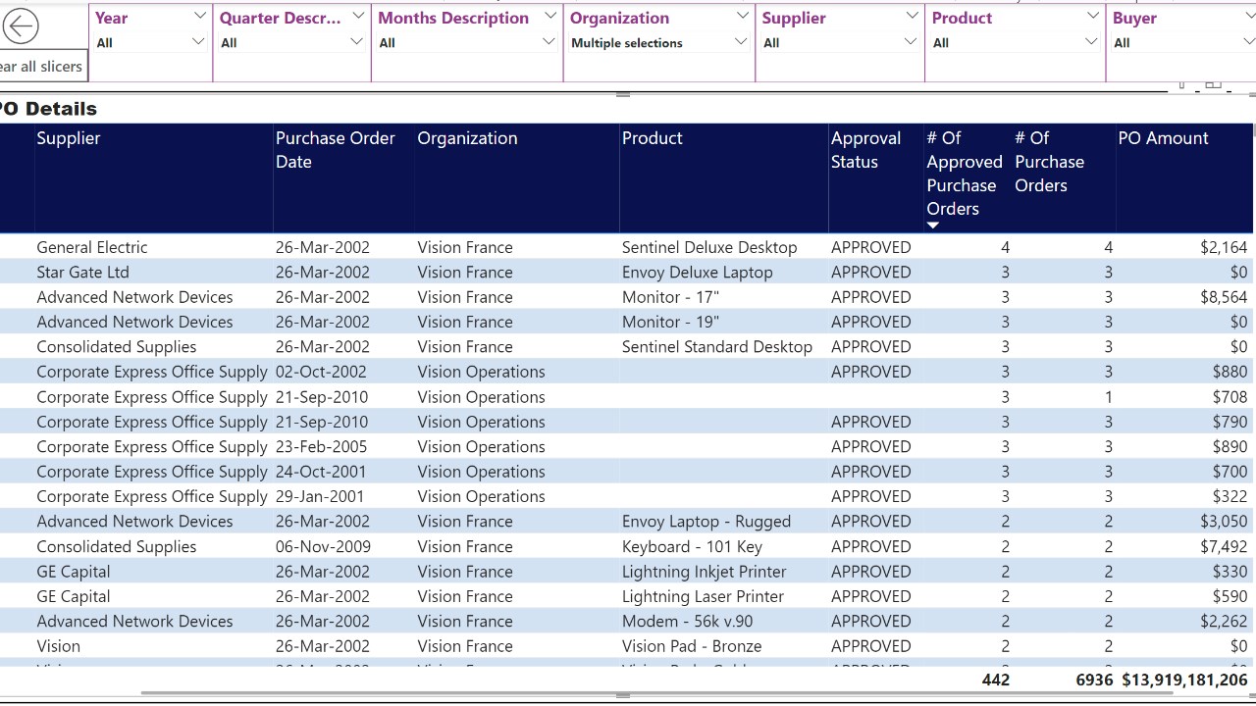This screenshot has height=706, width=1256.
Task: Open the Buyer slicer value dropdown
Action: (x=1183, y=42)
